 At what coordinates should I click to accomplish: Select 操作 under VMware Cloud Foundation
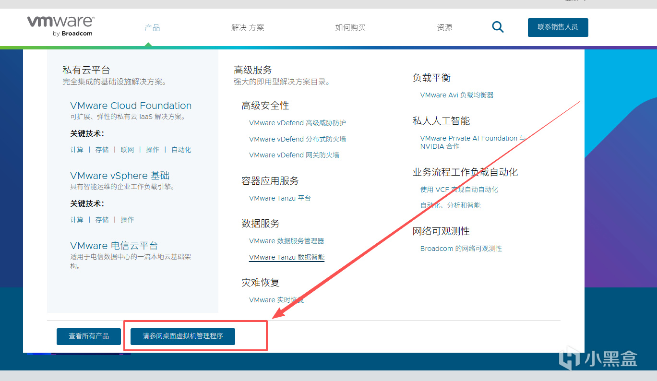(153, 150)
